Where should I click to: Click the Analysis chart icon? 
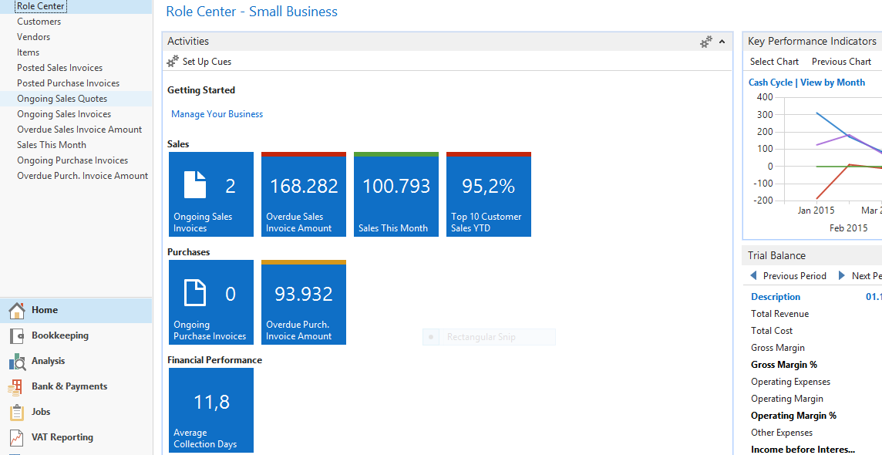click(17, 362)
